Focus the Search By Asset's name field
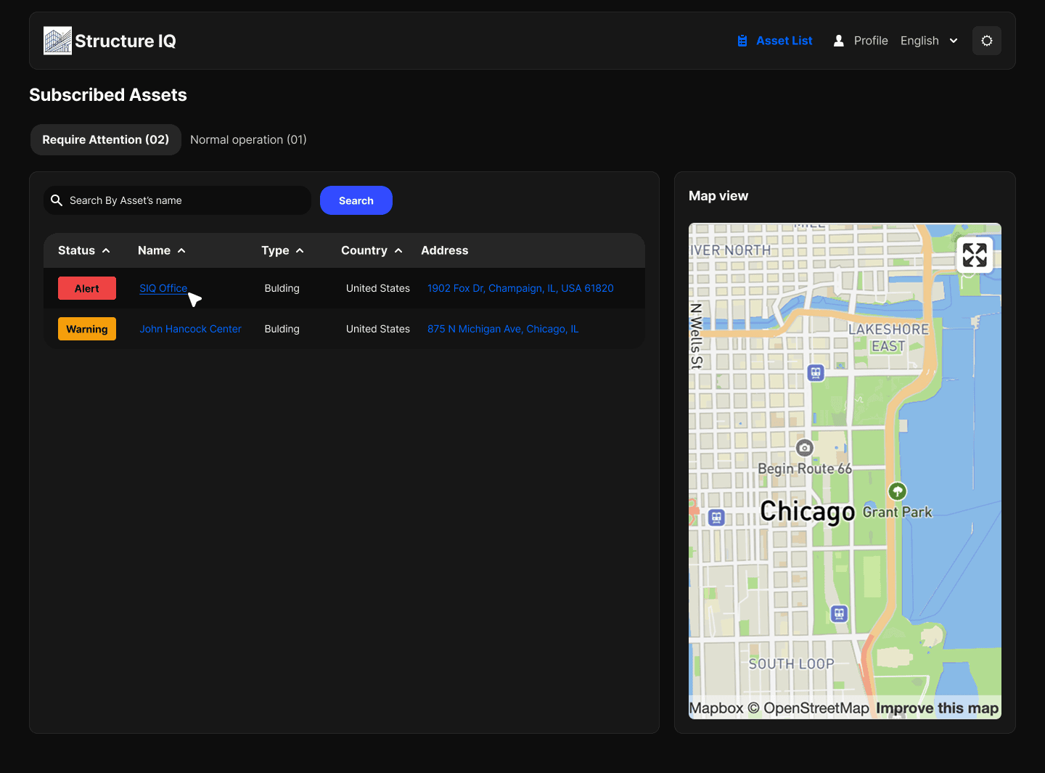The width and height of the screenshot is (1045, 773). coord(177,200)
